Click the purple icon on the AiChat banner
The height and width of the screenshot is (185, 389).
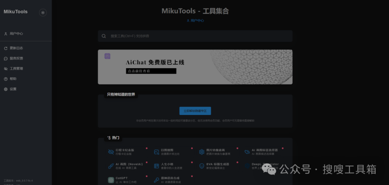click(107, 56)
